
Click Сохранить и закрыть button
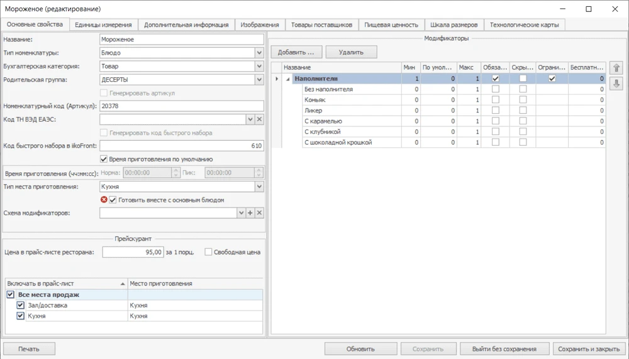[x=589, y=349]
